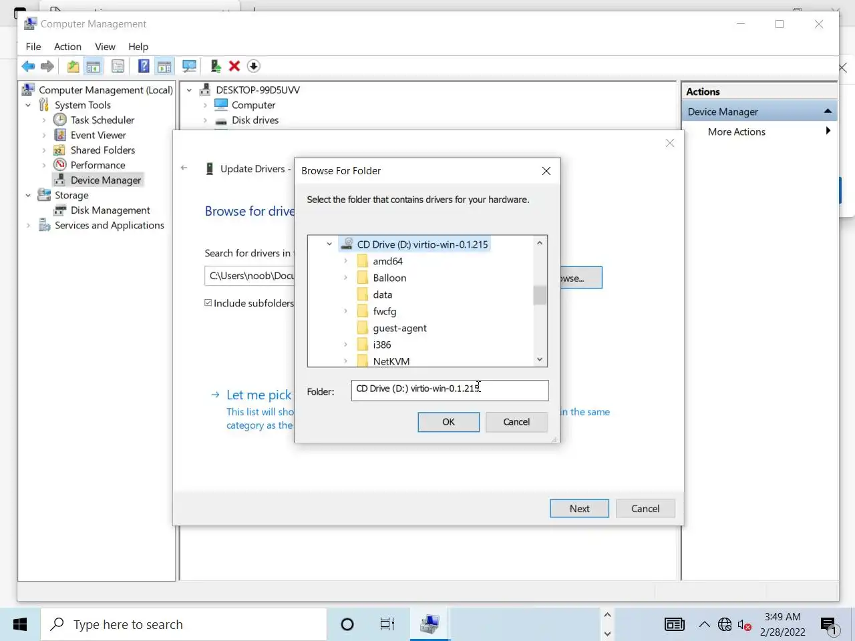Open Task View on taskbar

387,624
